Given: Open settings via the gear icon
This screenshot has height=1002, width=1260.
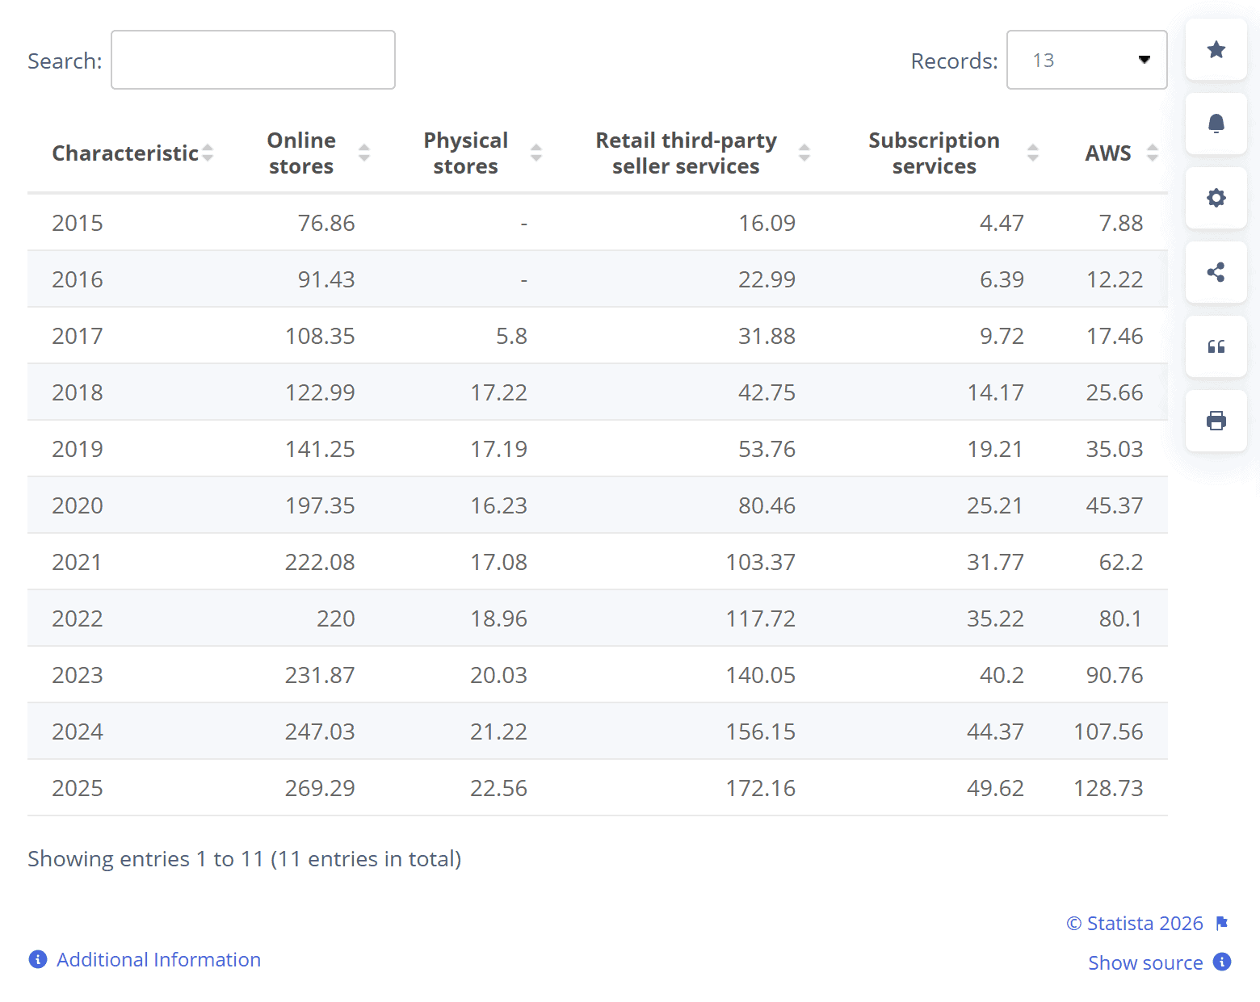Looking at the screenshot, I should pos(1216,198).
